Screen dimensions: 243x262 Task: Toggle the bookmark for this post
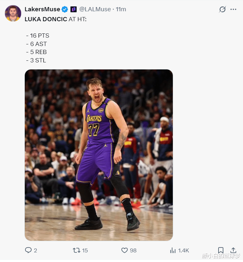coord(221,250)
